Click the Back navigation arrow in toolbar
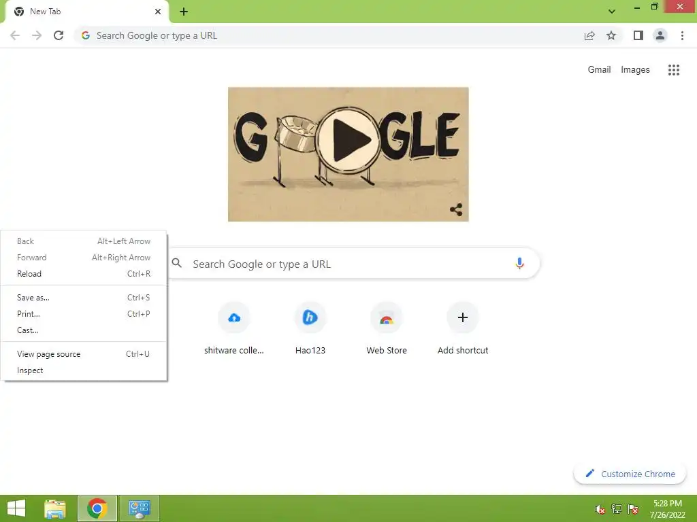This screenshot has width=697, height=522. [x=15, y=35]
